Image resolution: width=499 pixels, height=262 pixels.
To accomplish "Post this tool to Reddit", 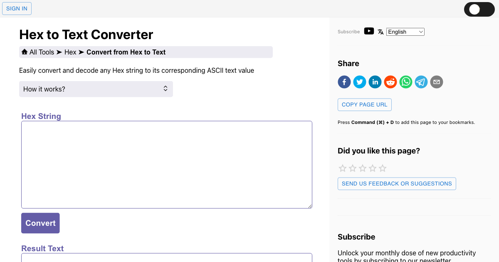I will tap(390, 82).
